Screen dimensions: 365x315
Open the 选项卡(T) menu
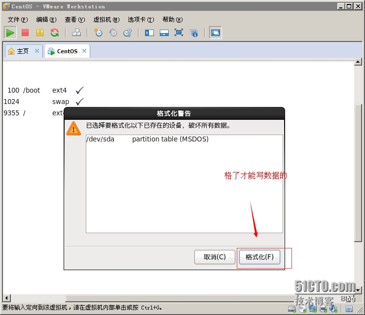[x=141, y=20]
